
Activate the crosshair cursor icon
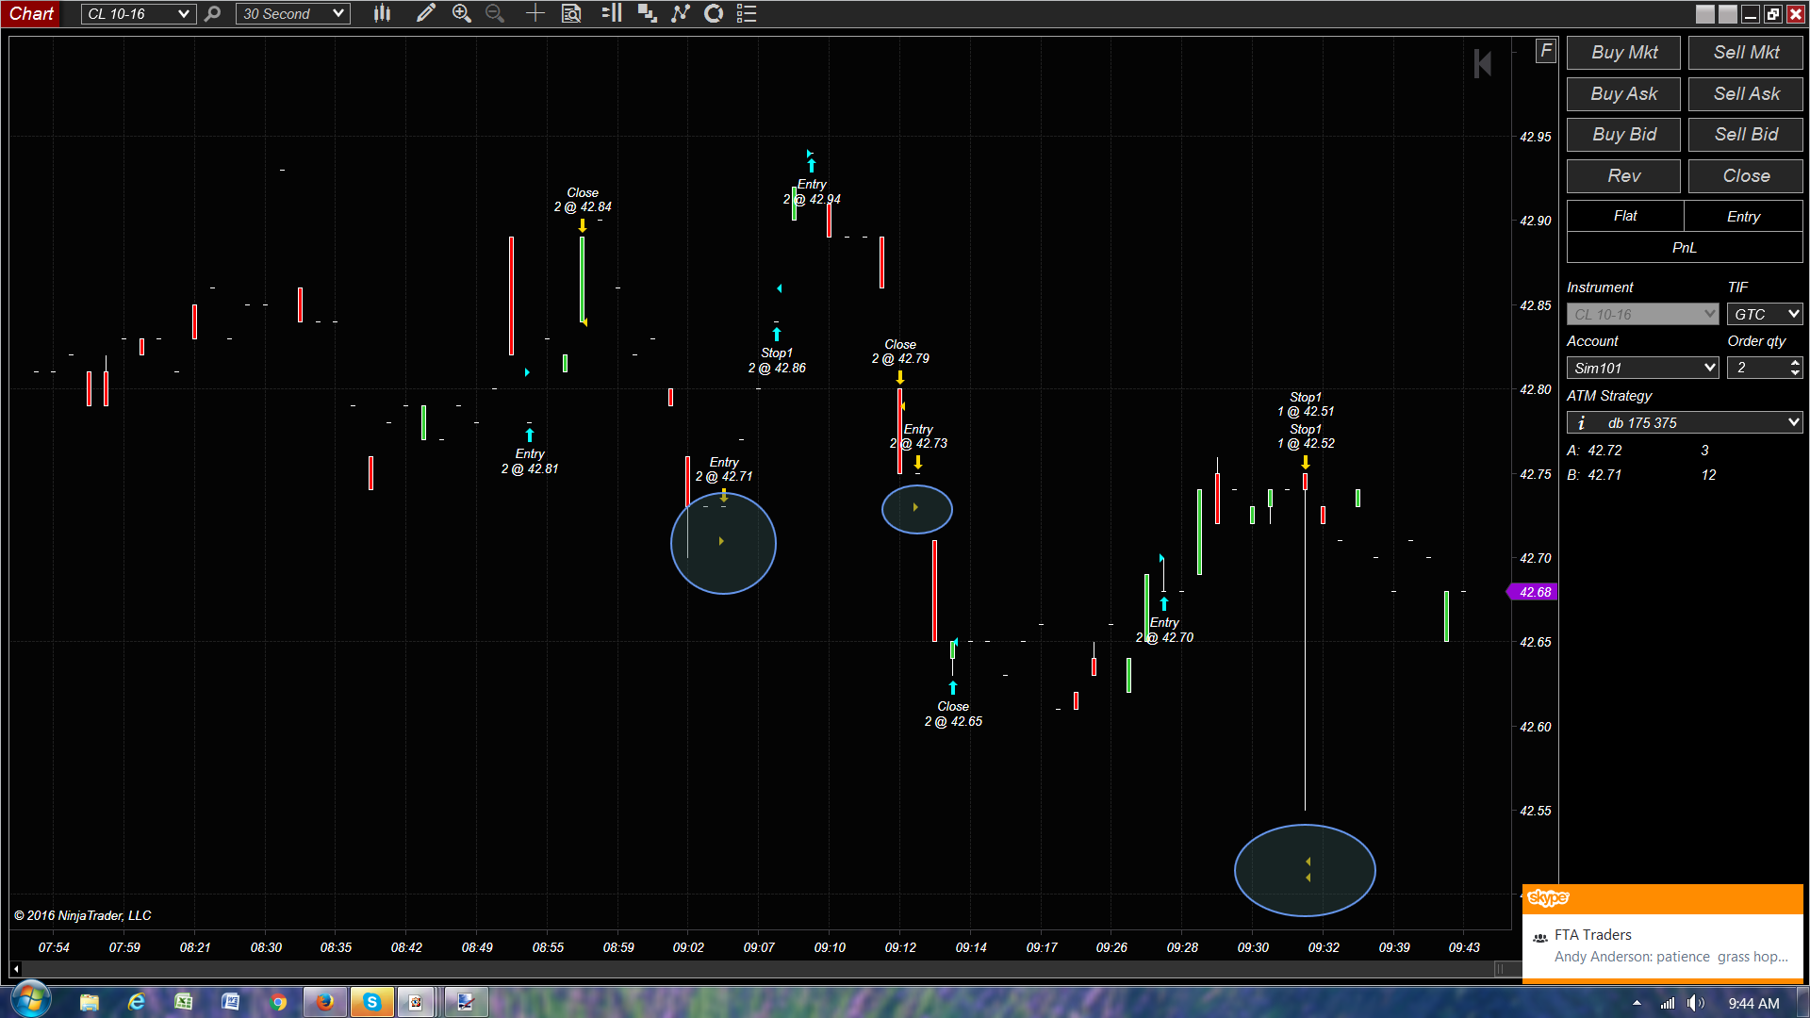[535, 13]
